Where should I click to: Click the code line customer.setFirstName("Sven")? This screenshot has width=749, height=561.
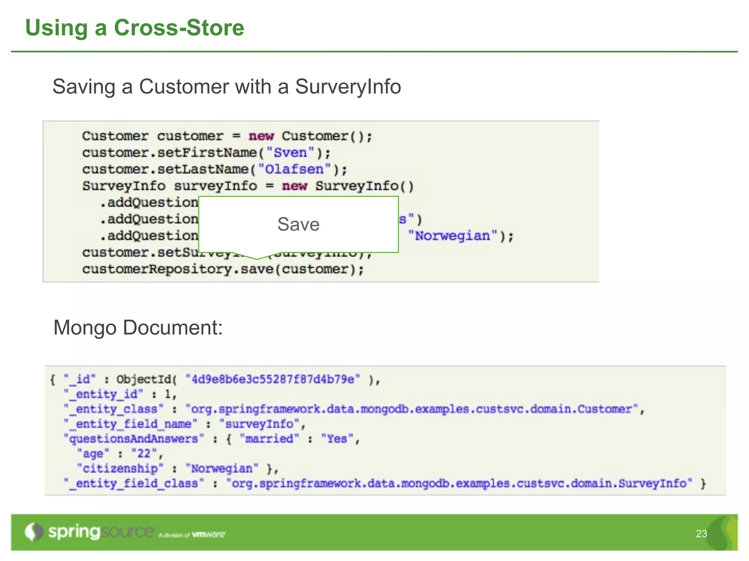[x=206, y=153]
